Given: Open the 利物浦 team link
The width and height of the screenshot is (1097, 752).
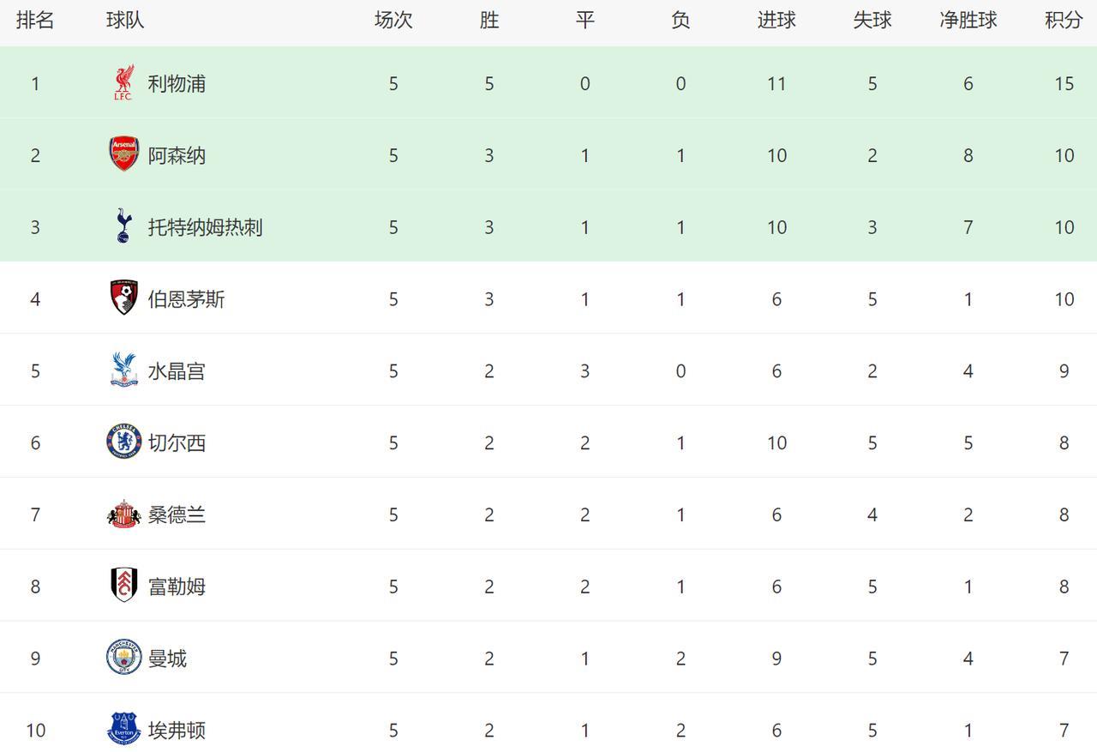Looking at the screenshot, I should tap(177, 84).
